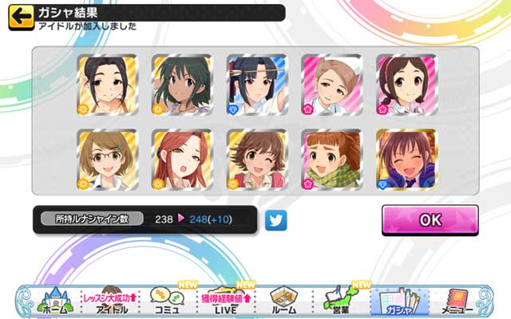Select the long red-haired idol card
This screenshot has height=319, width=511.
point(183,159)
